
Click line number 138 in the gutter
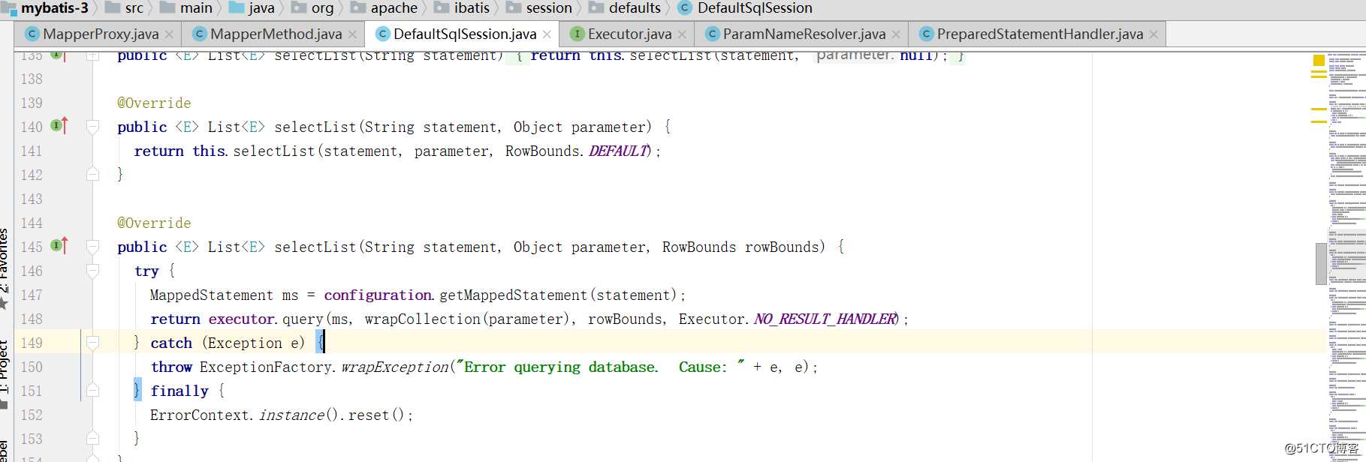[x=32, y=79]
